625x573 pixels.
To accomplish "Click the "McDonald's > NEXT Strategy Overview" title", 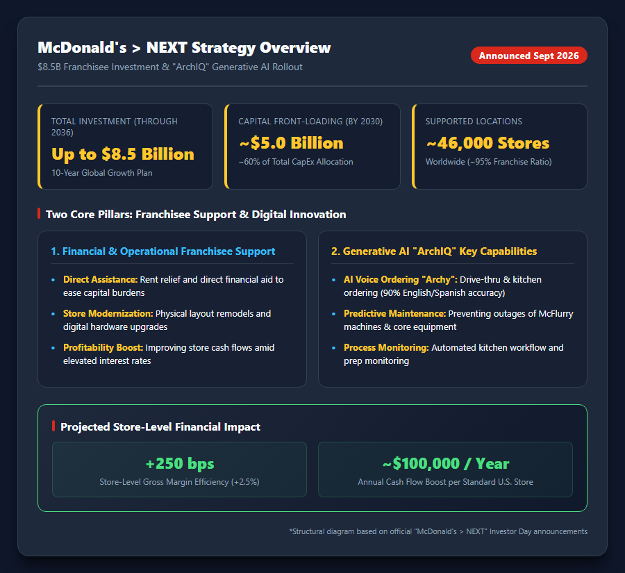I will coord(184,47).
